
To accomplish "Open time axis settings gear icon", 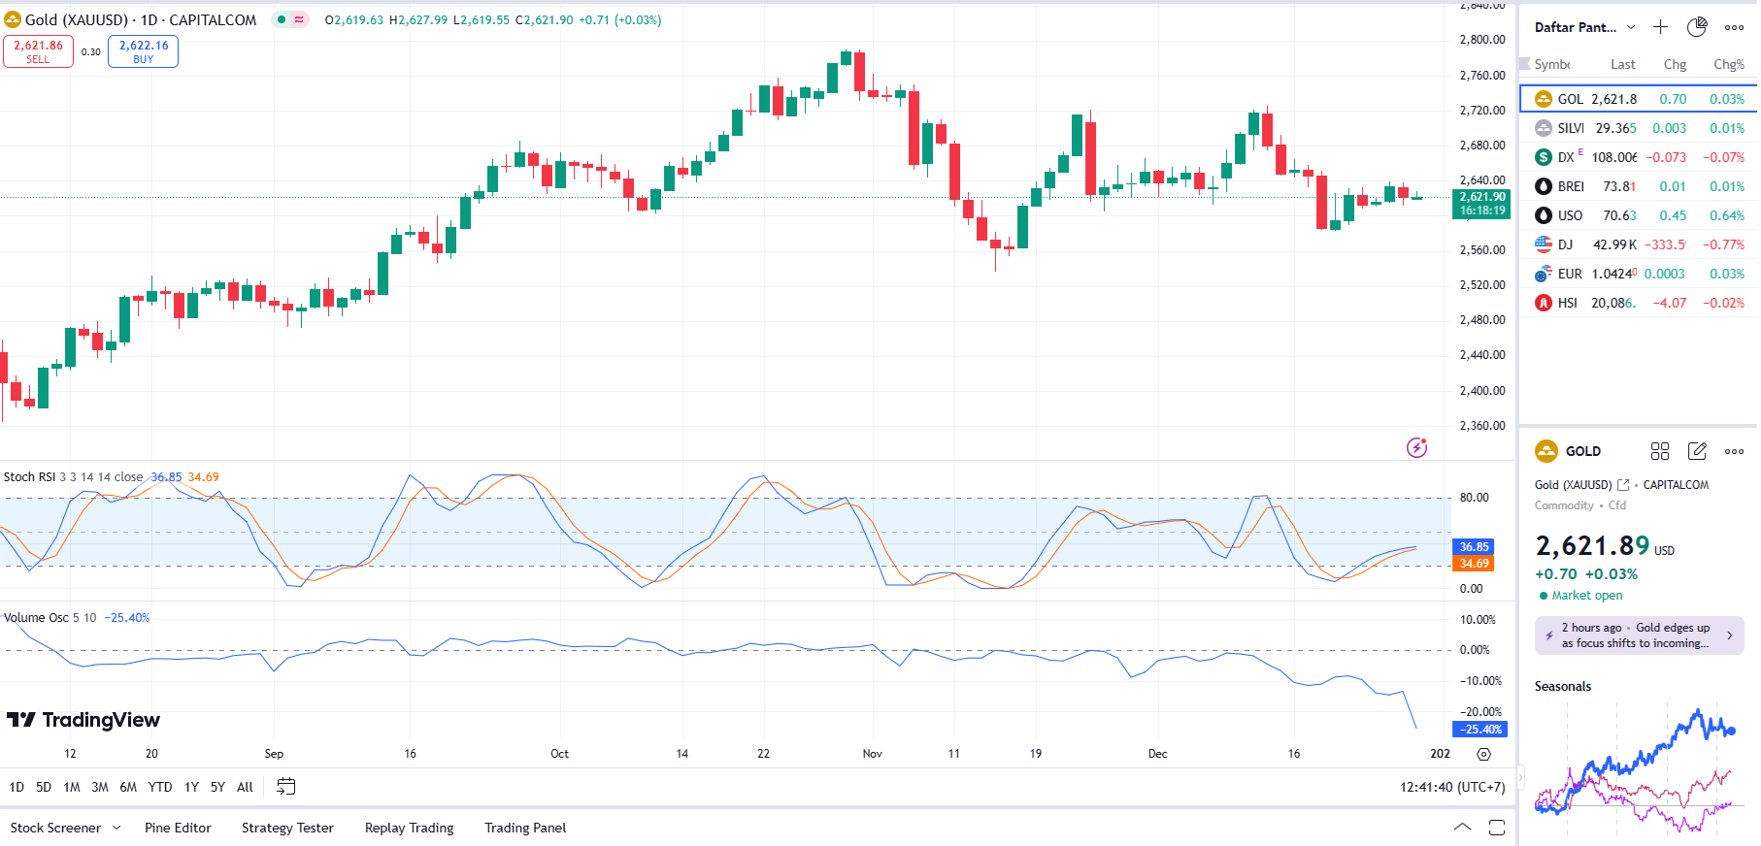I will pyautogui.click(x=1483, y=754).
